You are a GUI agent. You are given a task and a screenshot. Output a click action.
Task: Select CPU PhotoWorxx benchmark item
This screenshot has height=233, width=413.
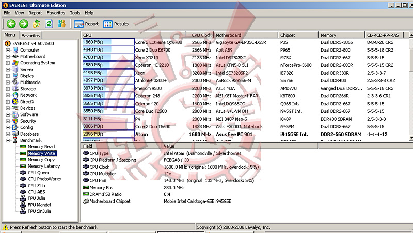click(44, 179)
